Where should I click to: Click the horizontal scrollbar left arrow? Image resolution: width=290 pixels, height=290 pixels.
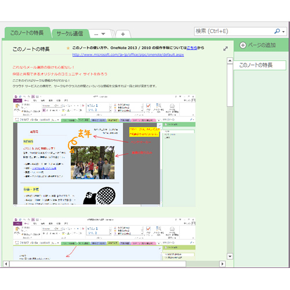click(x=6, y=264)
